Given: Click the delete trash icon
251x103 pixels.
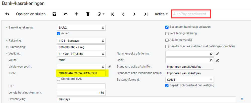Looking at the screenshot, I should [x=88, y=14].
